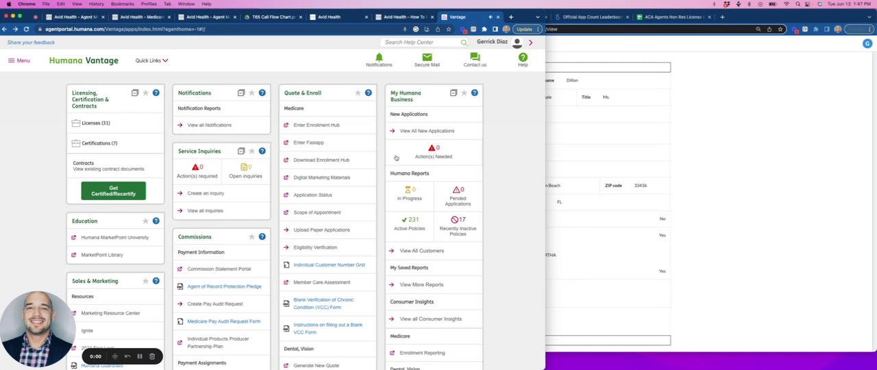Open help for the Licensing card

pyautogui.click(x=156, y=92)
